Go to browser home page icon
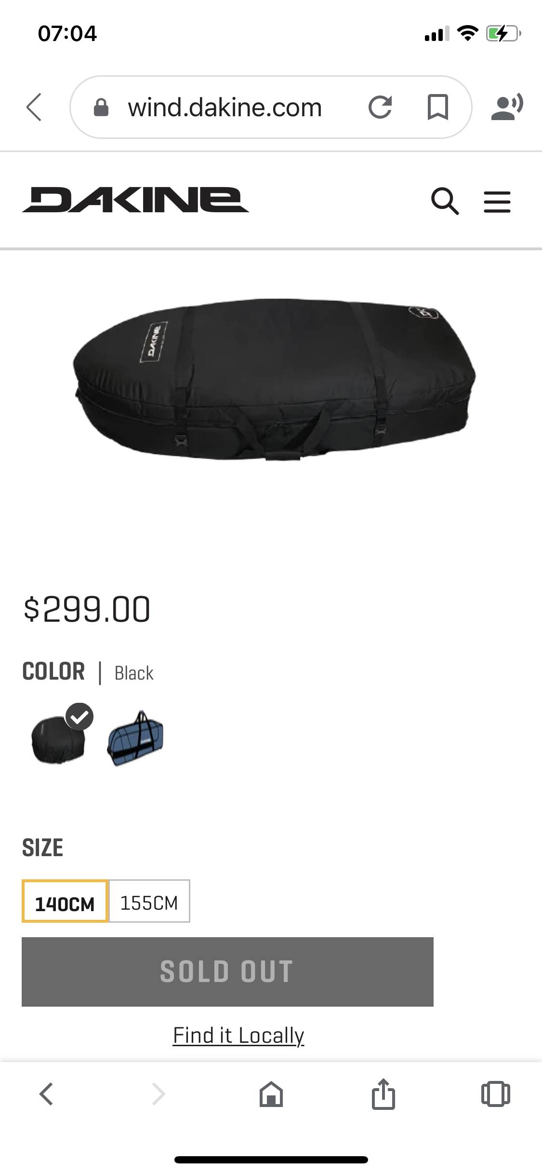This screenshot has width=542, height=1175. (271, 1093)
